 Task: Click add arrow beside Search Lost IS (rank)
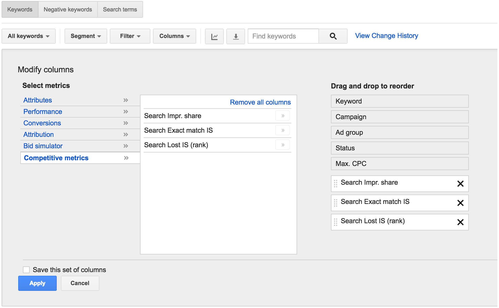(x=283, y=145)
